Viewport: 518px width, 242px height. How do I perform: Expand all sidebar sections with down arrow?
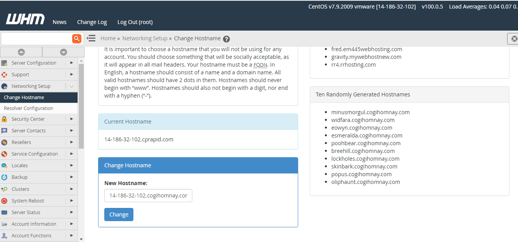point(64,52)
